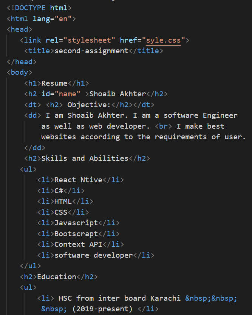Image resolution: width=252 pixels, height=315 pixels.
Task: Click the closing head tag
Action: click(22, 61)
